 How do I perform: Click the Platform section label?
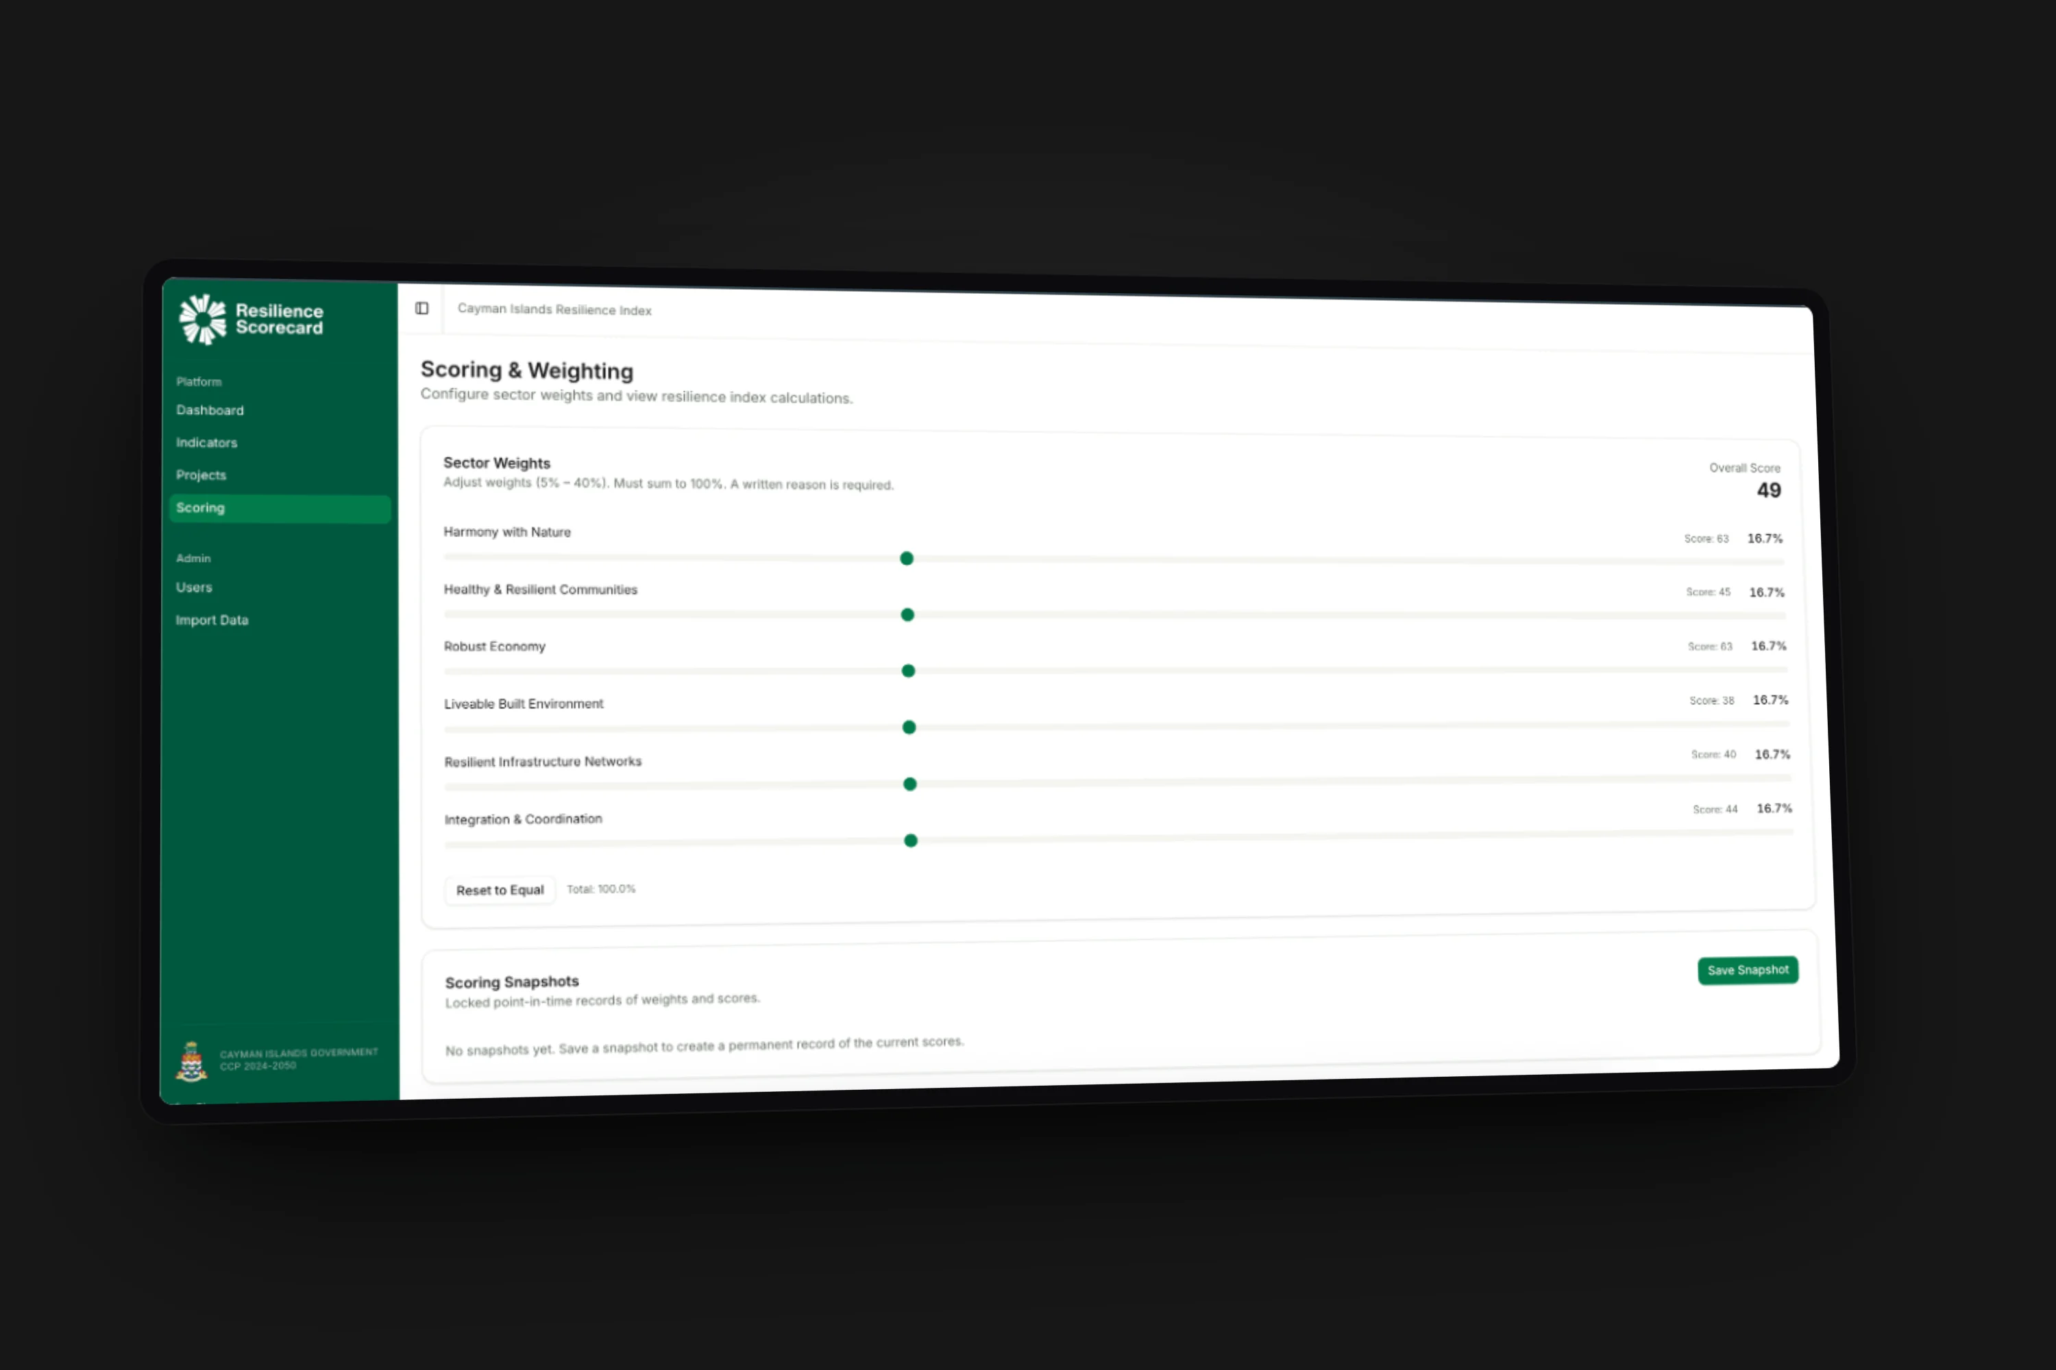pos(199,382)
